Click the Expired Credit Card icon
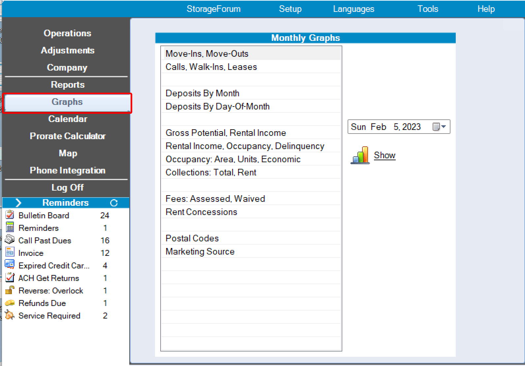 [x=10, y=265]
